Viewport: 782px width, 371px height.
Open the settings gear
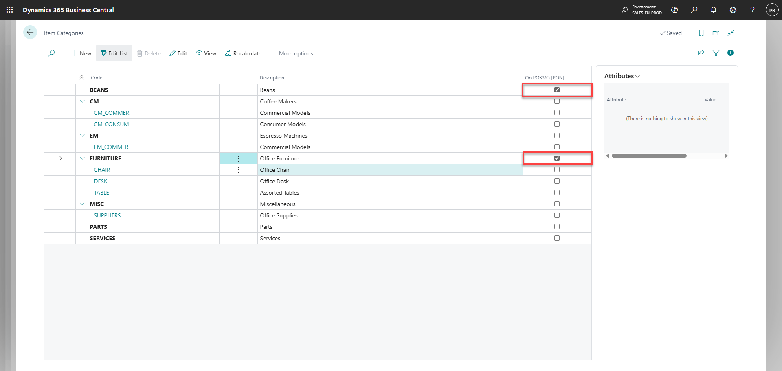(733, 10)
